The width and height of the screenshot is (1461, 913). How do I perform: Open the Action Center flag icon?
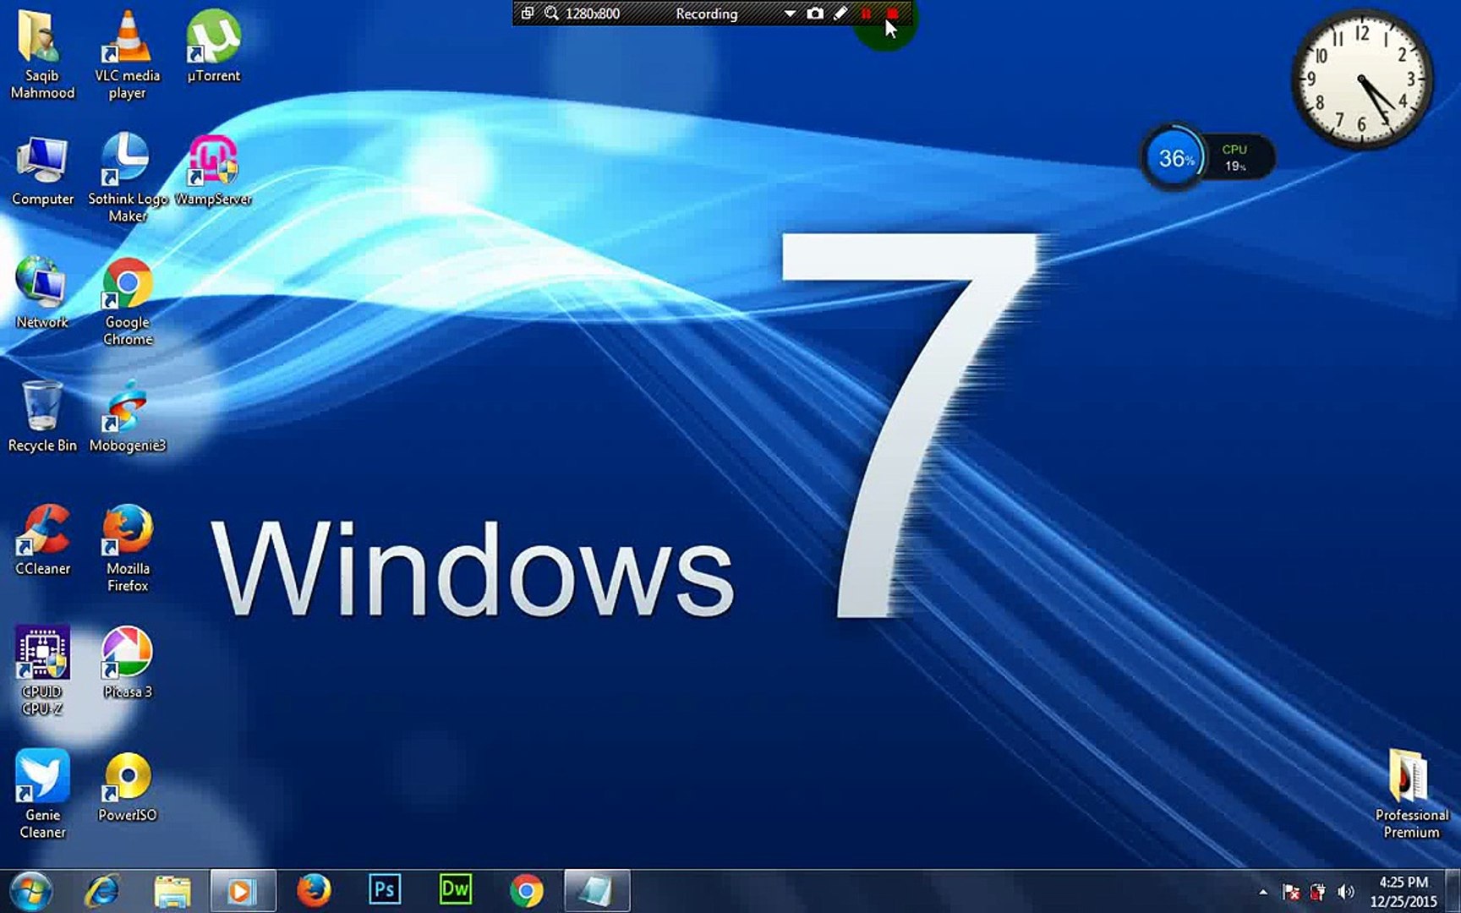pyautogui.click(x=1291, y=892)
